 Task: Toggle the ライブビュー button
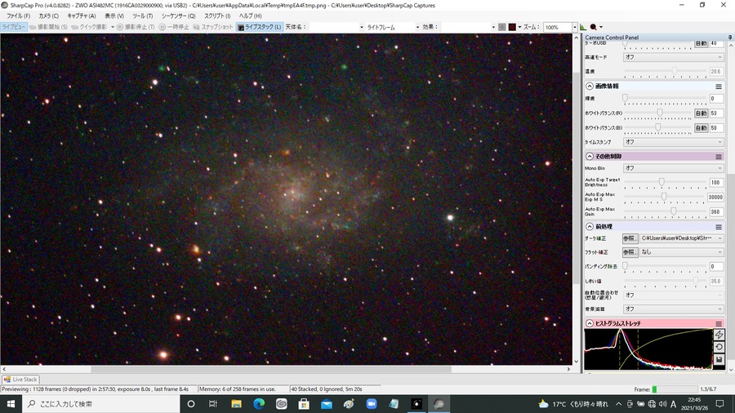[14, 27]
